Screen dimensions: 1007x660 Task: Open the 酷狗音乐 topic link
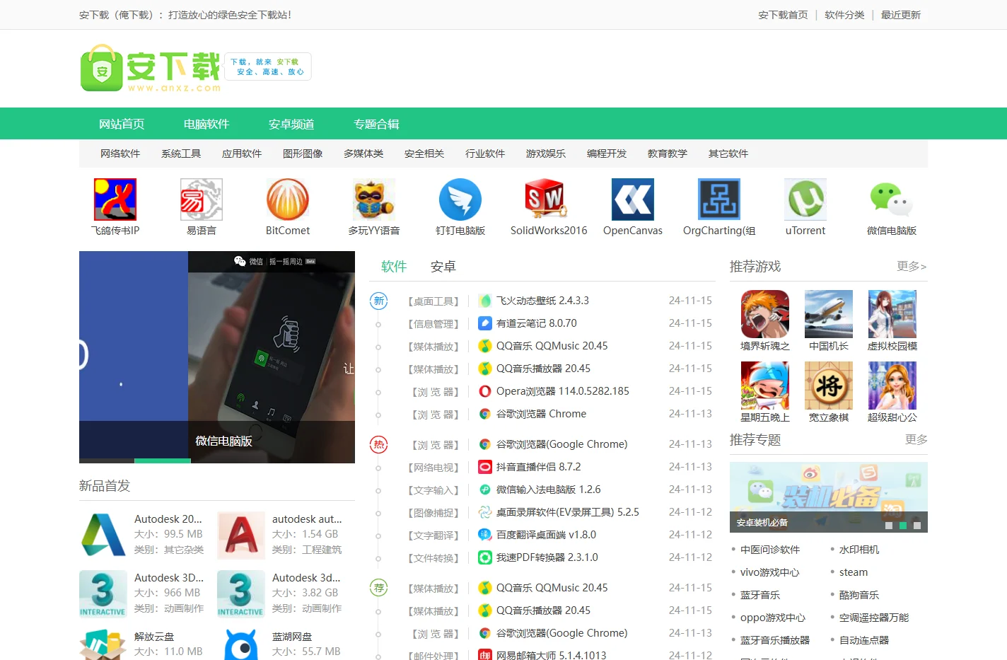coord(859,595)
